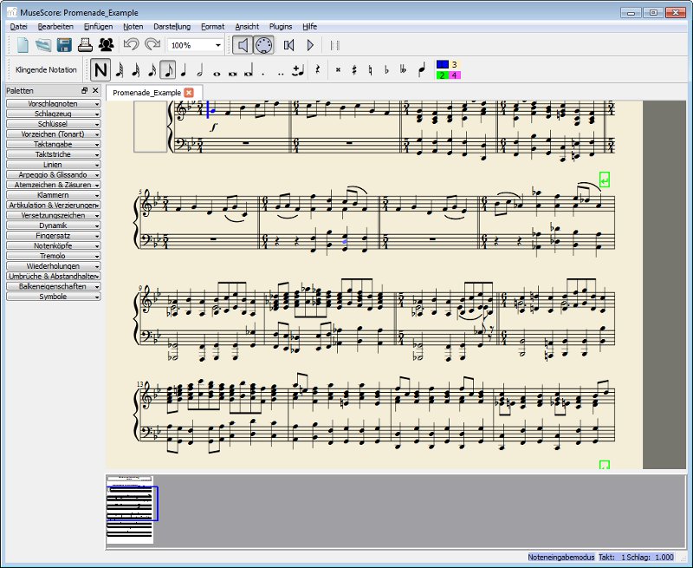This screenshot has width=693, height=568.
Task: Open the Noten menu
Action: coord(133,27)
